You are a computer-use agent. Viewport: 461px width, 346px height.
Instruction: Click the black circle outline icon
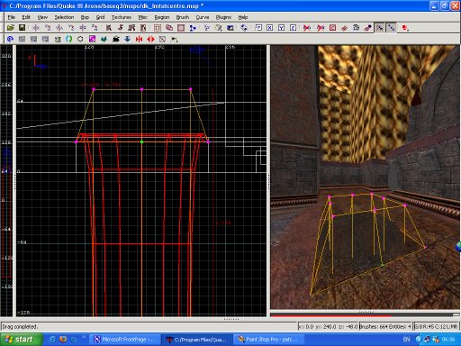pyautogui.click(x=80, y=39)
